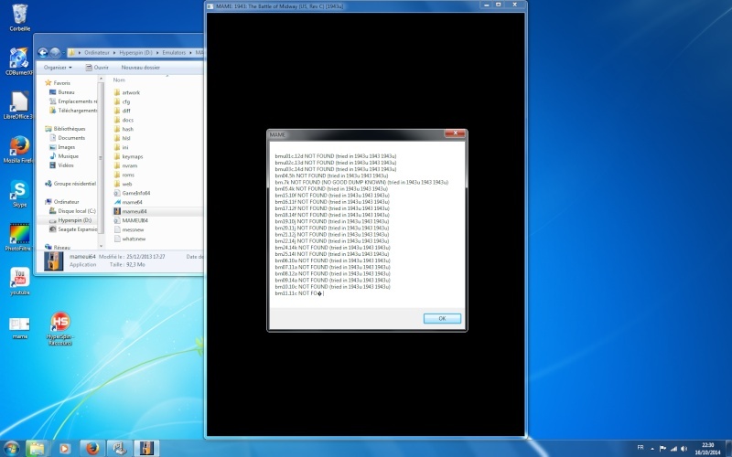
Task: Click the Forward arrow in Explorer window
Action: click(x=55, y=53)
